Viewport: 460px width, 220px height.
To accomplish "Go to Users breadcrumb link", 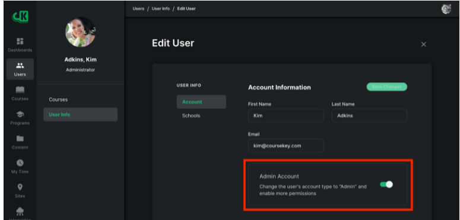I will (138, 9).
